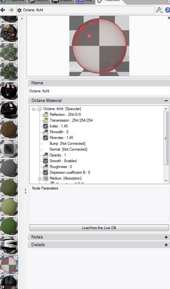Toggle the thumbnail list splitter arrows
Viewport: 170px width, 289px height.
tap(26, 191)
